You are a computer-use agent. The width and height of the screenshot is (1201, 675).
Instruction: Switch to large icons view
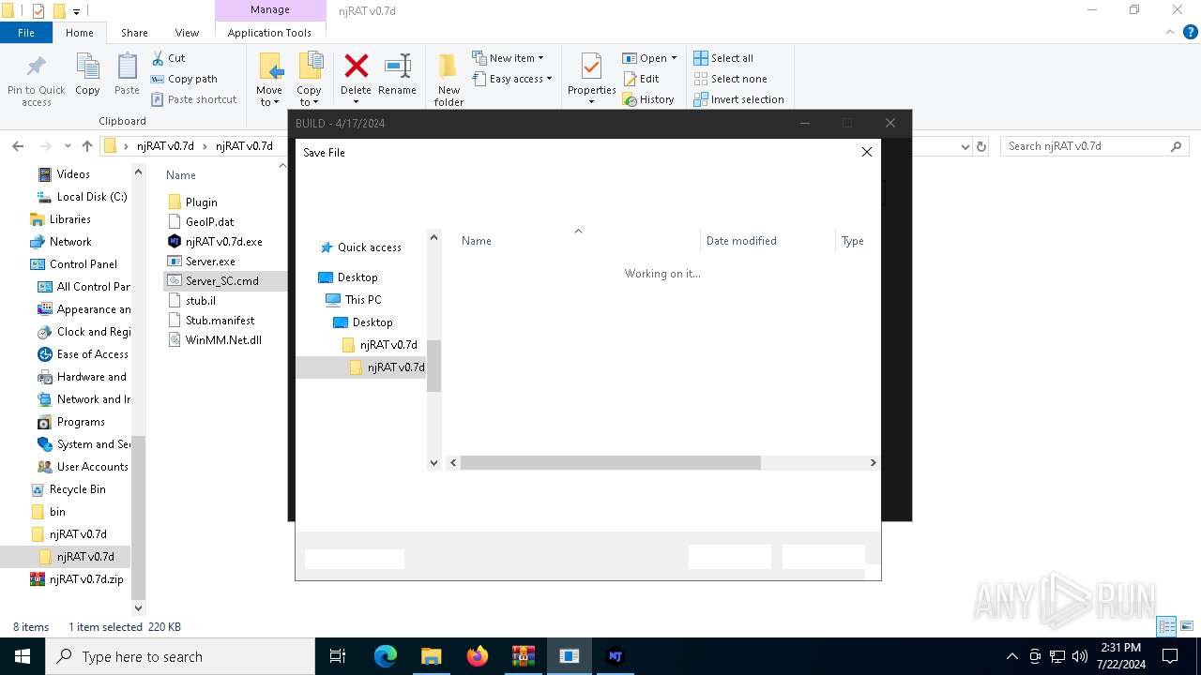1187,626
